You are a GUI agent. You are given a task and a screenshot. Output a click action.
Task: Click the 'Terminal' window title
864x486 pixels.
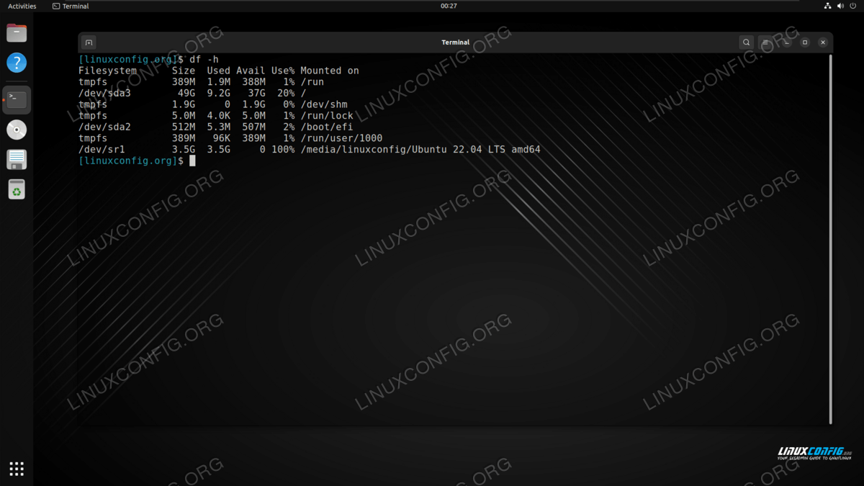click(456, 42)
